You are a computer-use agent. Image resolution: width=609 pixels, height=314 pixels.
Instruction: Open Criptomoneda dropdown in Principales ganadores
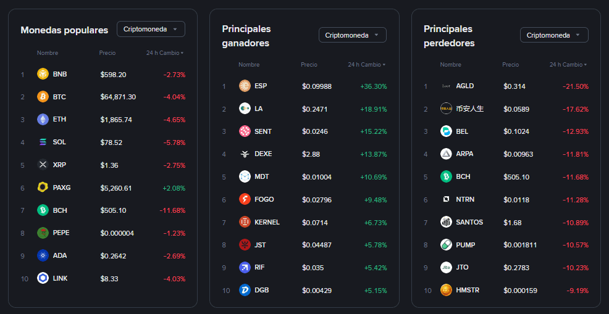point(352,35)
